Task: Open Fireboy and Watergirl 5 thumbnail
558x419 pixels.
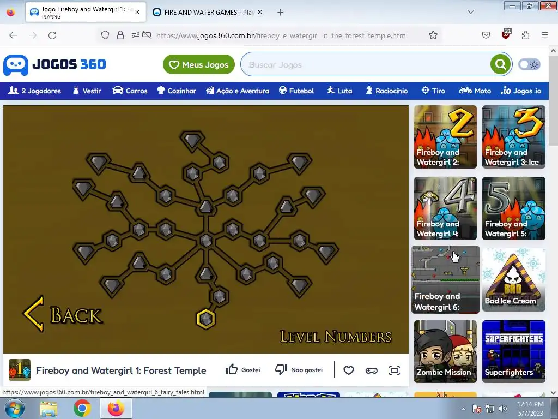Action: [x=513, y=208]
